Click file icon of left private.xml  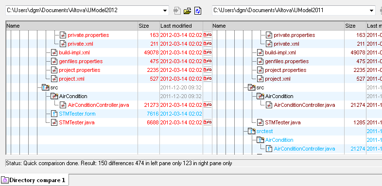pyautogui.click(x=63, y=44)
